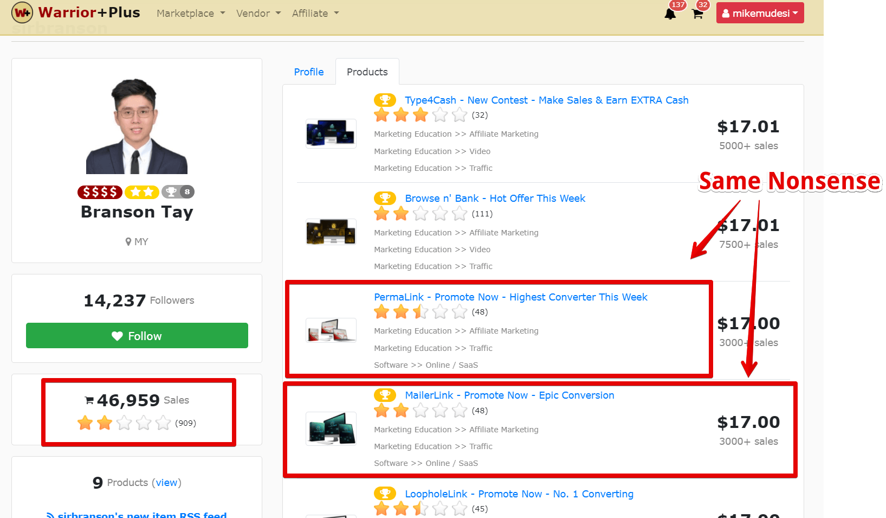
Task: Click the trophy badge beside Type4Cash
Action: 385,100
